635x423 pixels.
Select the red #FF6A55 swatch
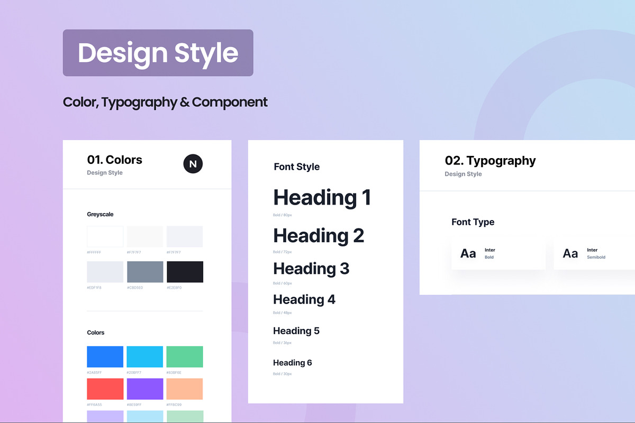(105, 389)
